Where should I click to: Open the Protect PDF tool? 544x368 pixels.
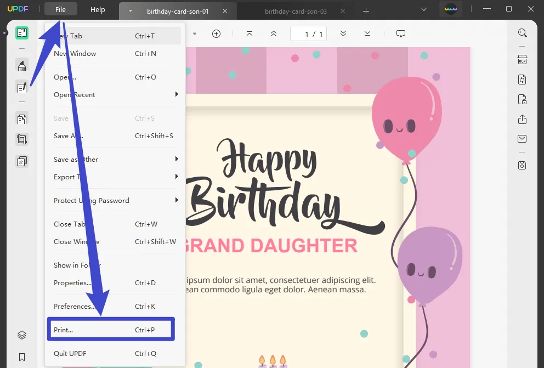(522, 99)
